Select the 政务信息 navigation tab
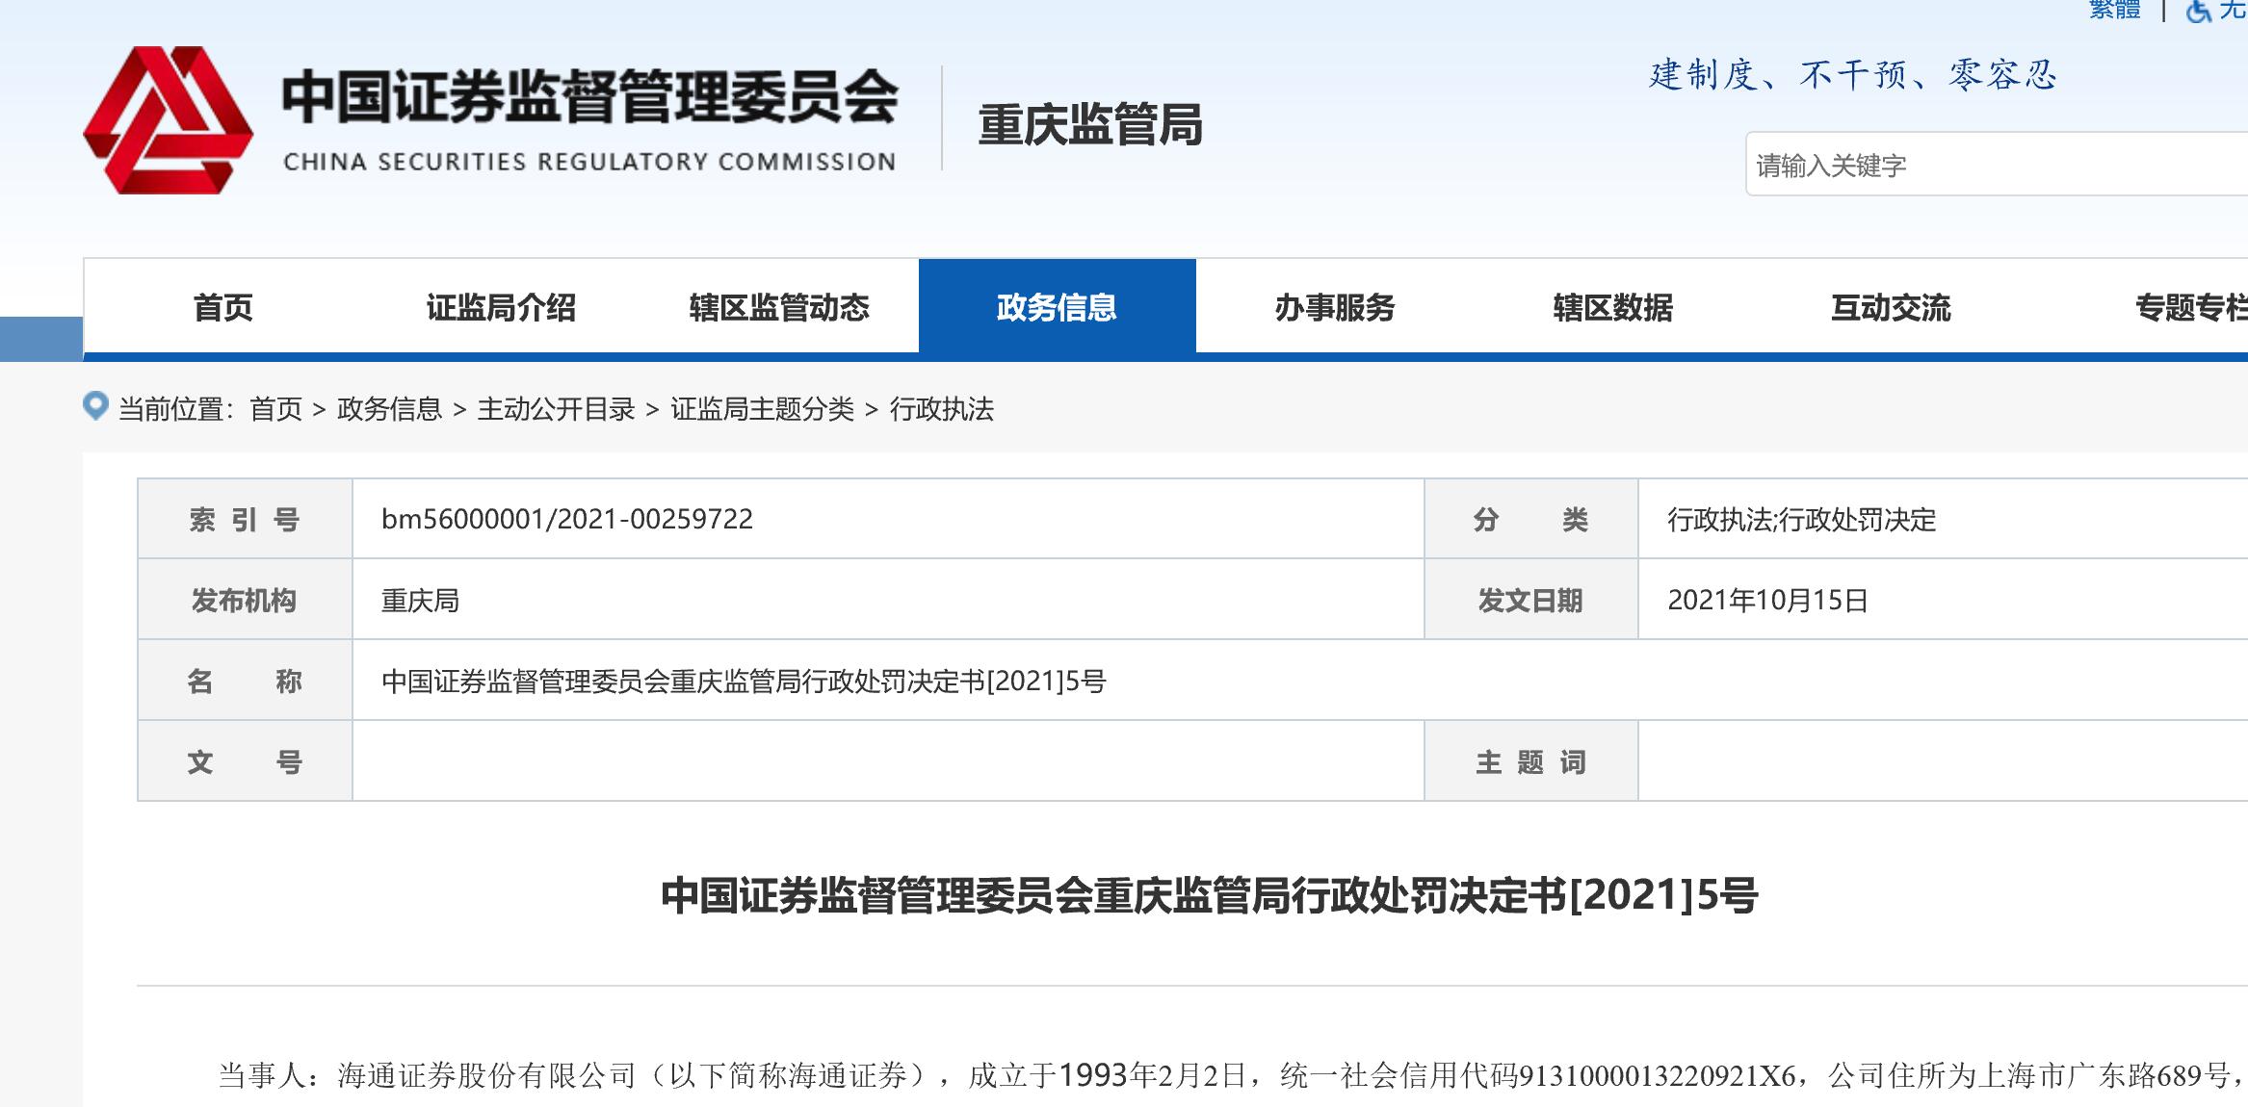 coord(1057,307)
